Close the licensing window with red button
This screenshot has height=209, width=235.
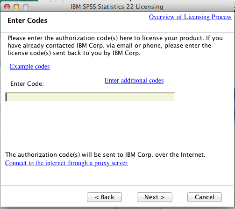tap(7, 7)
